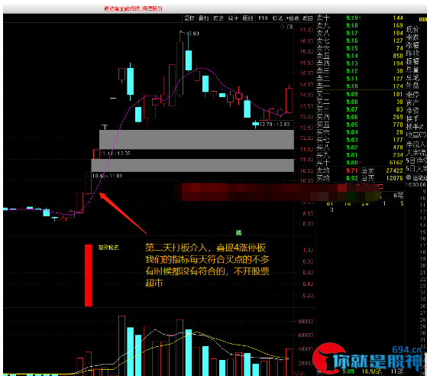Click the round icon beside 15:00:00
The width and height of the screenshot is (427, 376).
(x=409, y=177)
